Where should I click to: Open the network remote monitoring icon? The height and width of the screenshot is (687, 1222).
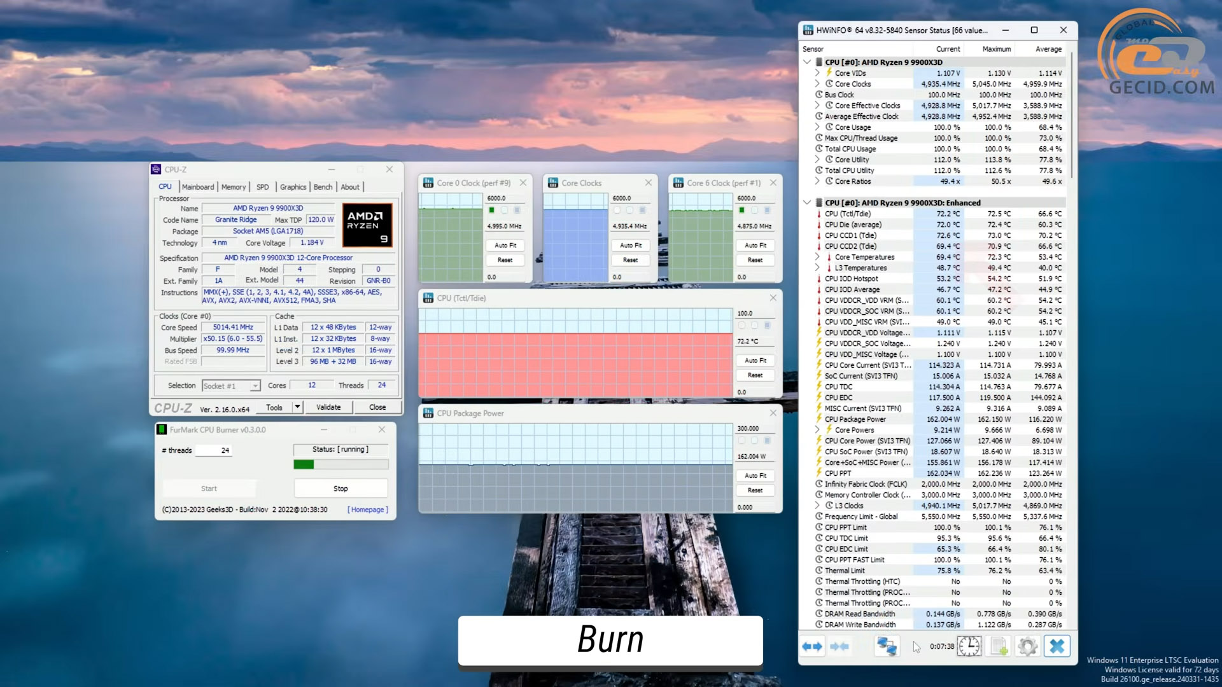tap(887, 646)
